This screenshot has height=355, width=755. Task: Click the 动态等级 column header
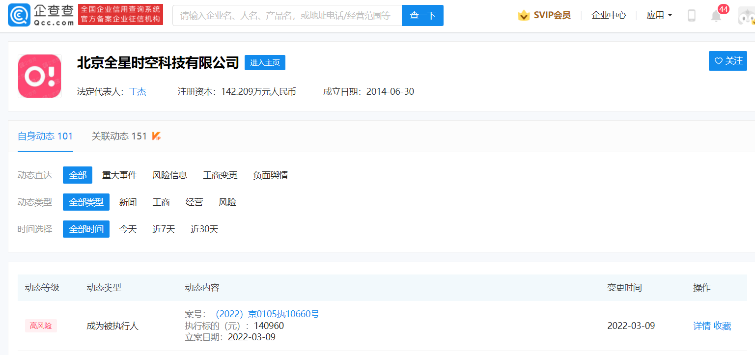(42, 288)
